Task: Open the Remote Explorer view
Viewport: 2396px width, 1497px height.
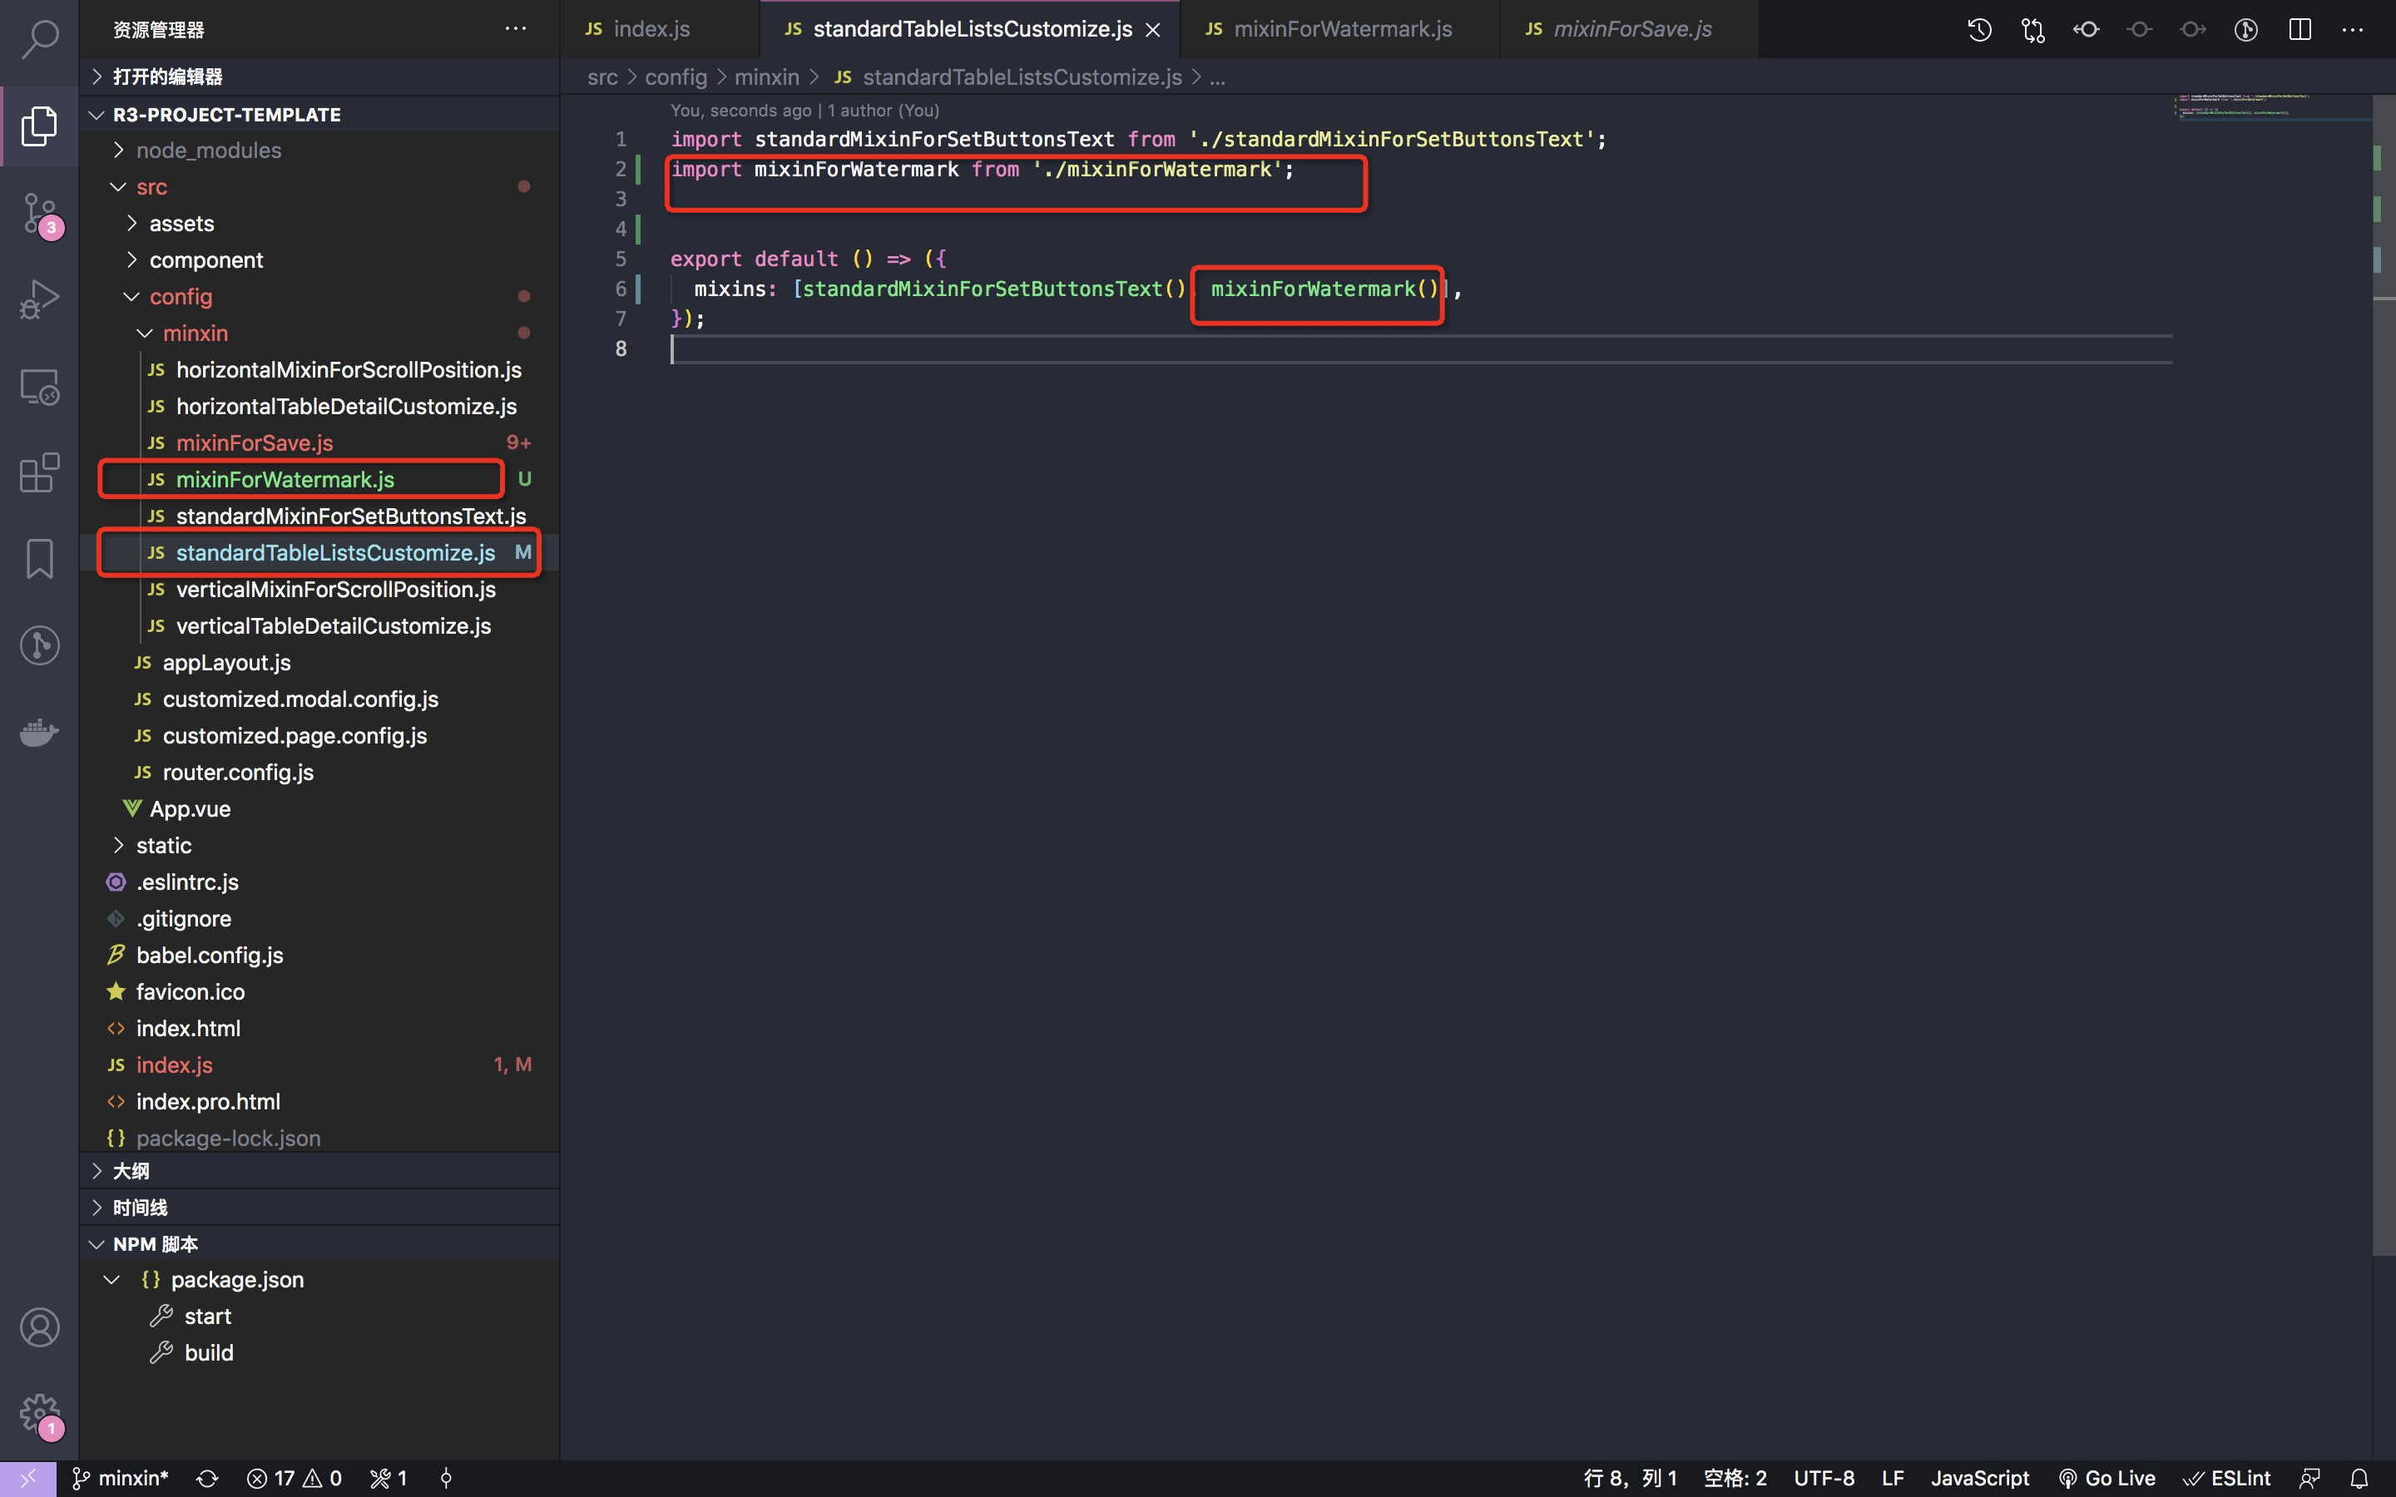Action: (x=40, y=386)
